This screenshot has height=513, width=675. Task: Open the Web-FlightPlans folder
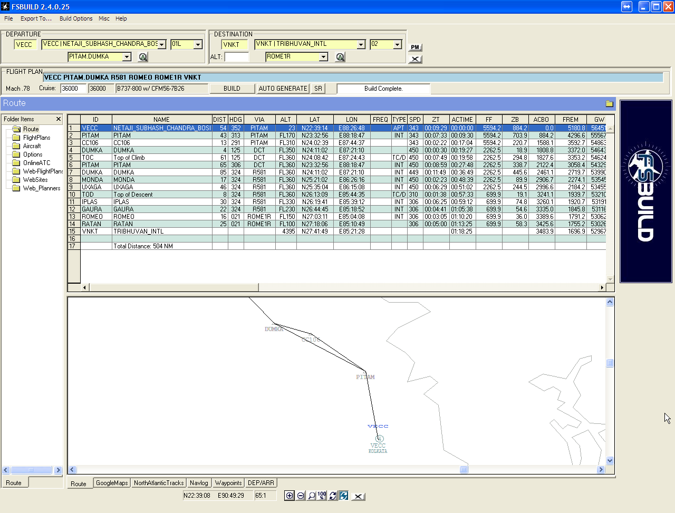pyautogui.click(x=37, y=171)
